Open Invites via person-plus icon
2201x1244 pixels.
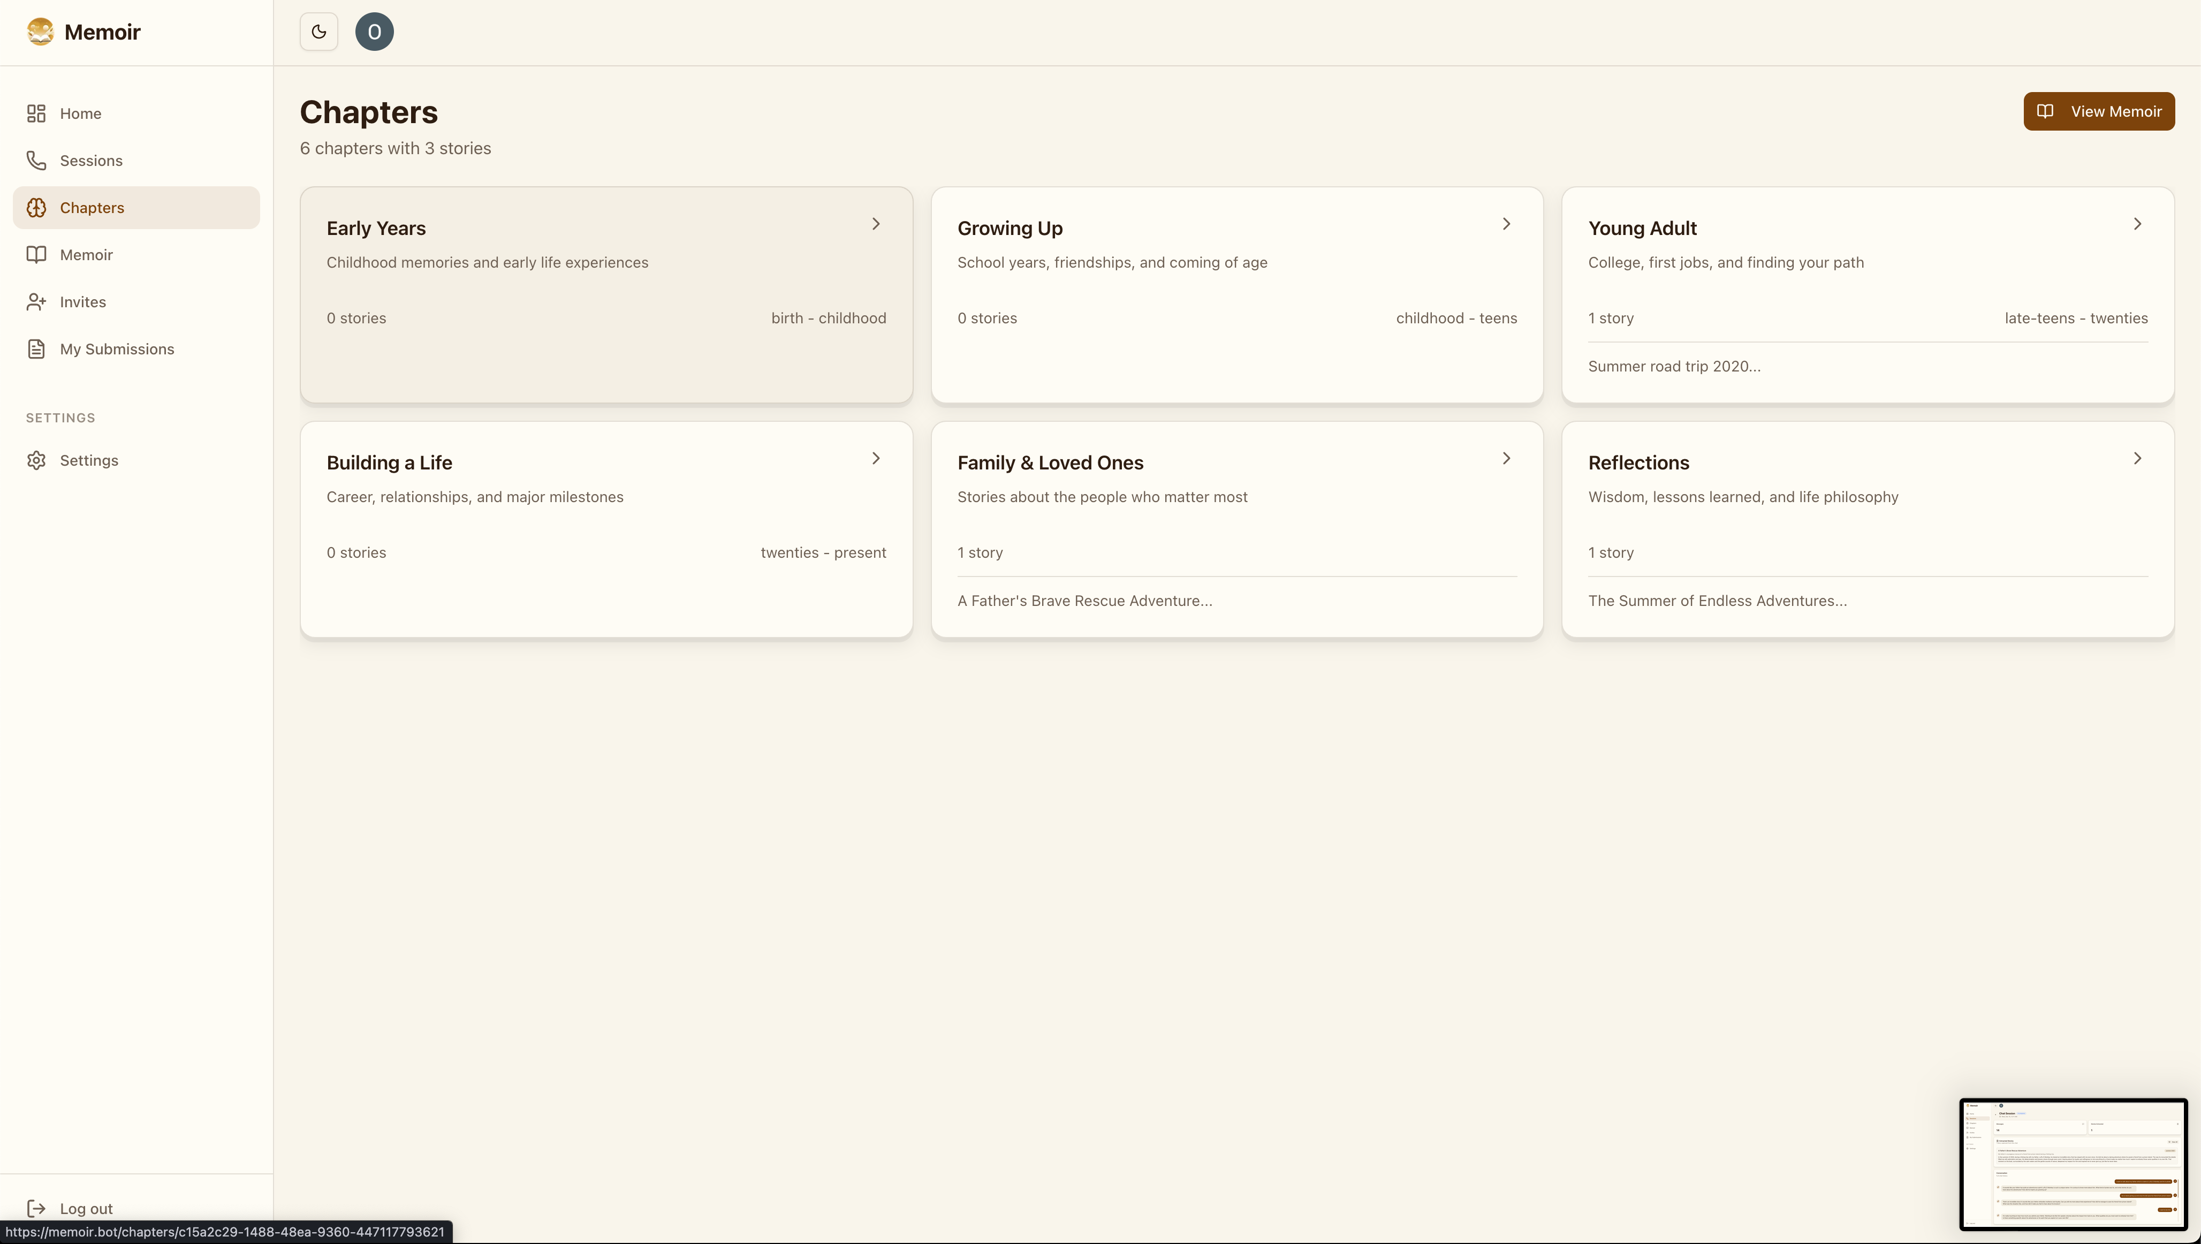pyautogui.click(x=36, y=301)
